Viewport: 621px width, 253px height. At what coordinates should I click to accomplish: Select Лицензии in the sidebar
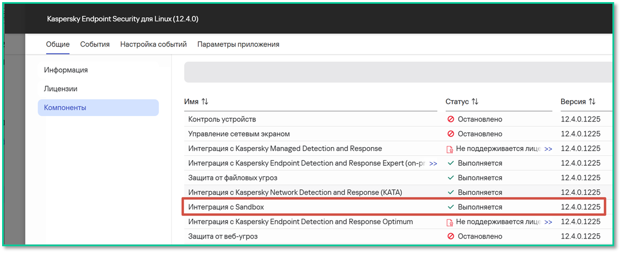61,89
